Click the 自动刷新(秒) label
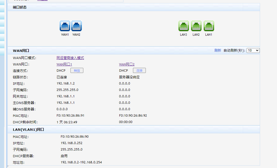 (234, 50)
